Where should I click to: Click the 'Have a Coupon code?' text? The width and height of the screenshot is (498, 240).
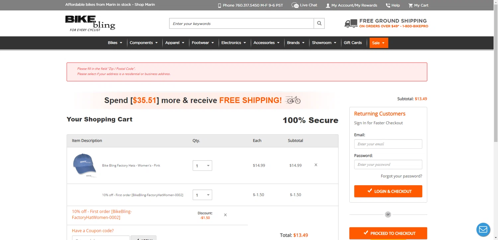[93, 231]
